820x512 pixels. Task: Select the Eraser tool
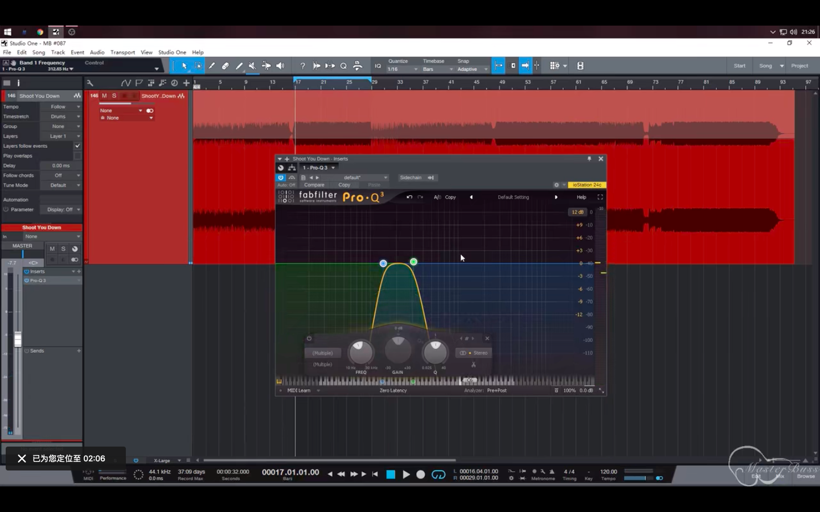click(225, 66)
